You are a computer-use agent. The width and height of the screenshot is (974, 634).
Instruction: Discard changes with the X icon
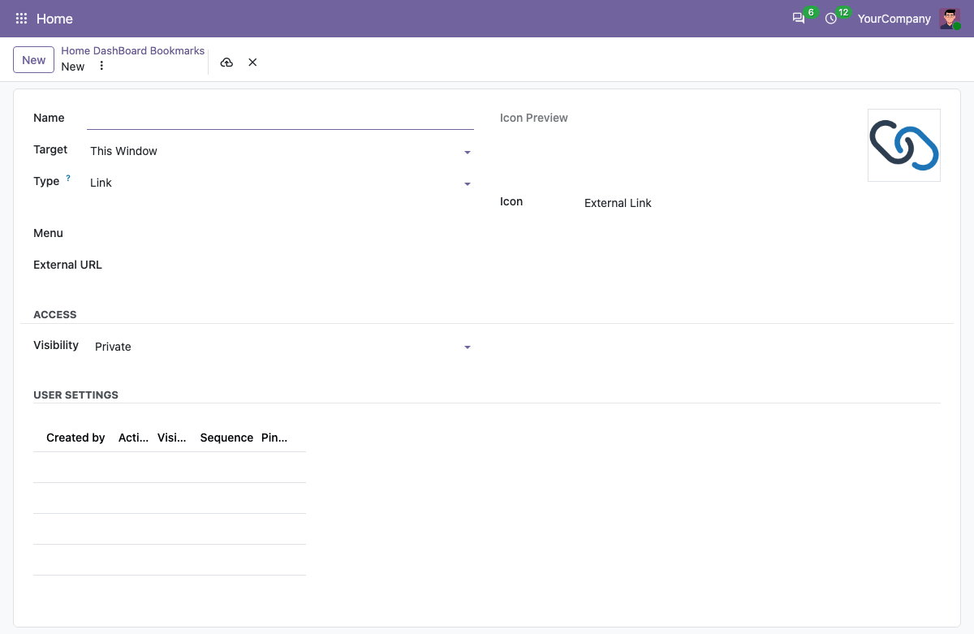click(252, 63)
